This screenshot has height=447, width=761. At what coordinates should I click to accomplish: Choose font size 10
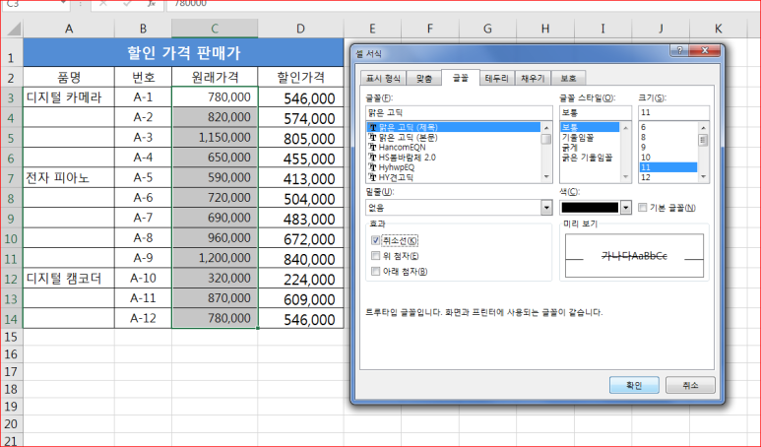[x=667, y=158]
